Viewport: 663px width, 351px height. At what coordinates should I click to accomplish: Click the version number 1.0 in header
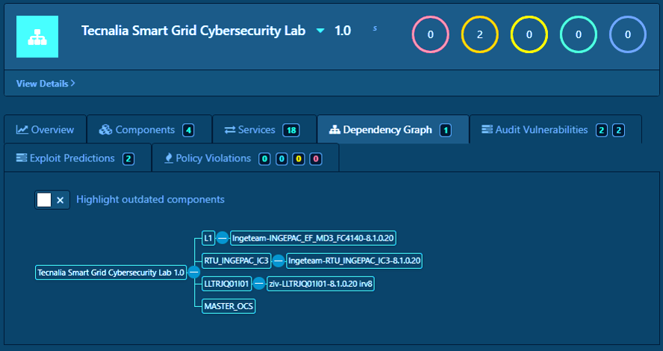coord(343,31)
